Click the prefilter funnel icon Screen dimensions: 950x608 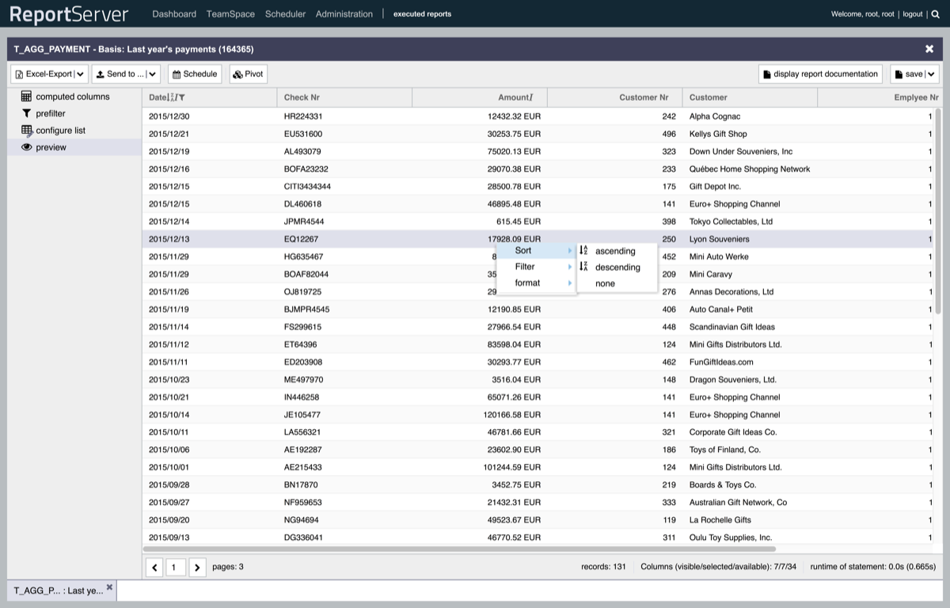point(27,113)
